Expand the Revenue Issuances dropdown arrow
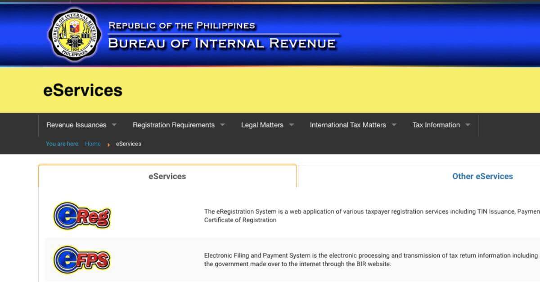 point(114,125)
